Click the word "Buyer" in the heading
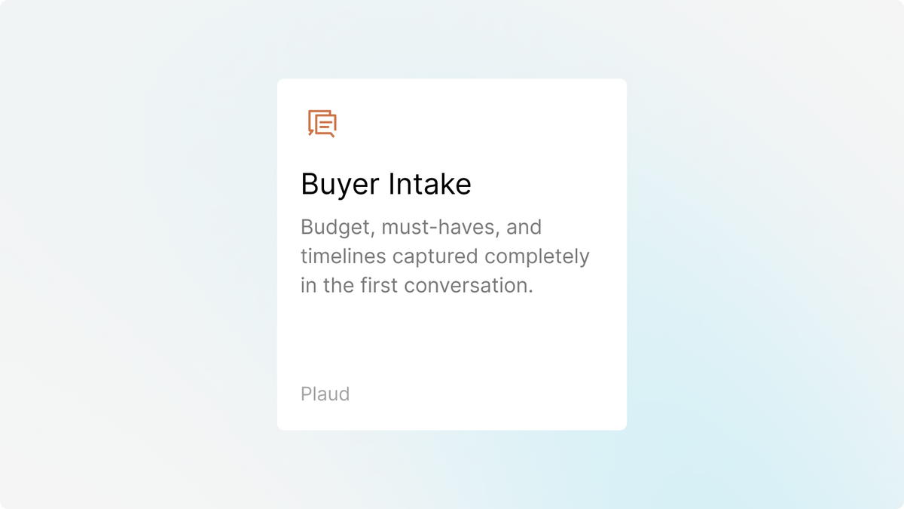 click(x=340, y=184)
